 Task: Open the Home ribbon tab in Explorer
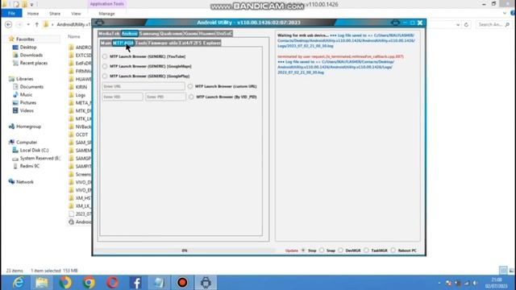pyautogui.click(x=33, y=14)
